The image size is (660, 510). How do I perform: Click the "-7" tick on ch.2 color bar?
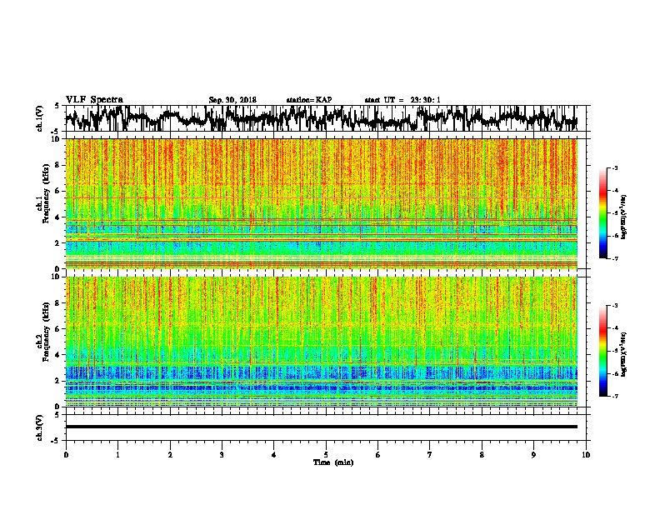tap(614, 397)
